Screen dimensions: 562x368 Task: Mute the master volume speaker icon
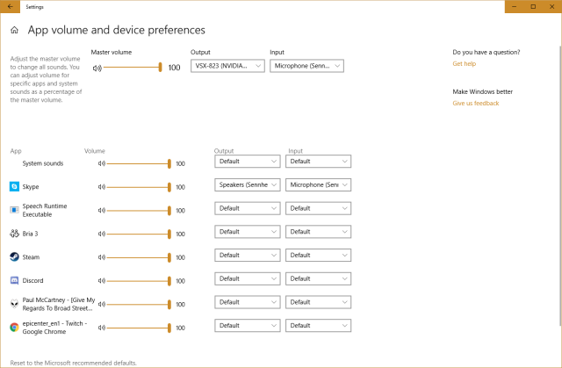(x=96, y=67)
